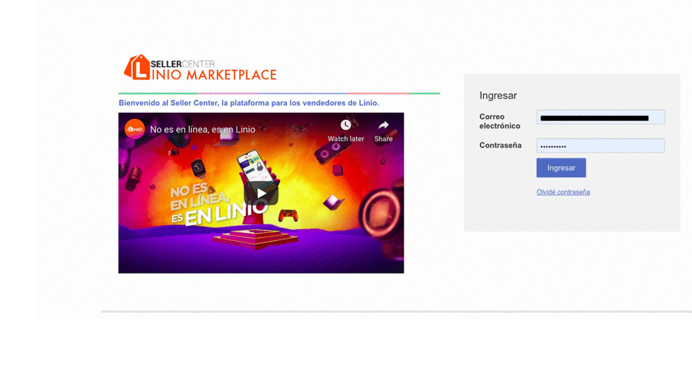Click the Ingresar login button
692x379 pixels.
561,168
